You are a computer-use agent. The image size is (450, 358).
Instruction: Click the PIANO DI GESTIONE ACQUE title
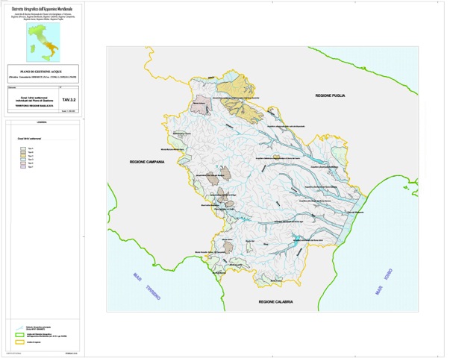point(43,70)
